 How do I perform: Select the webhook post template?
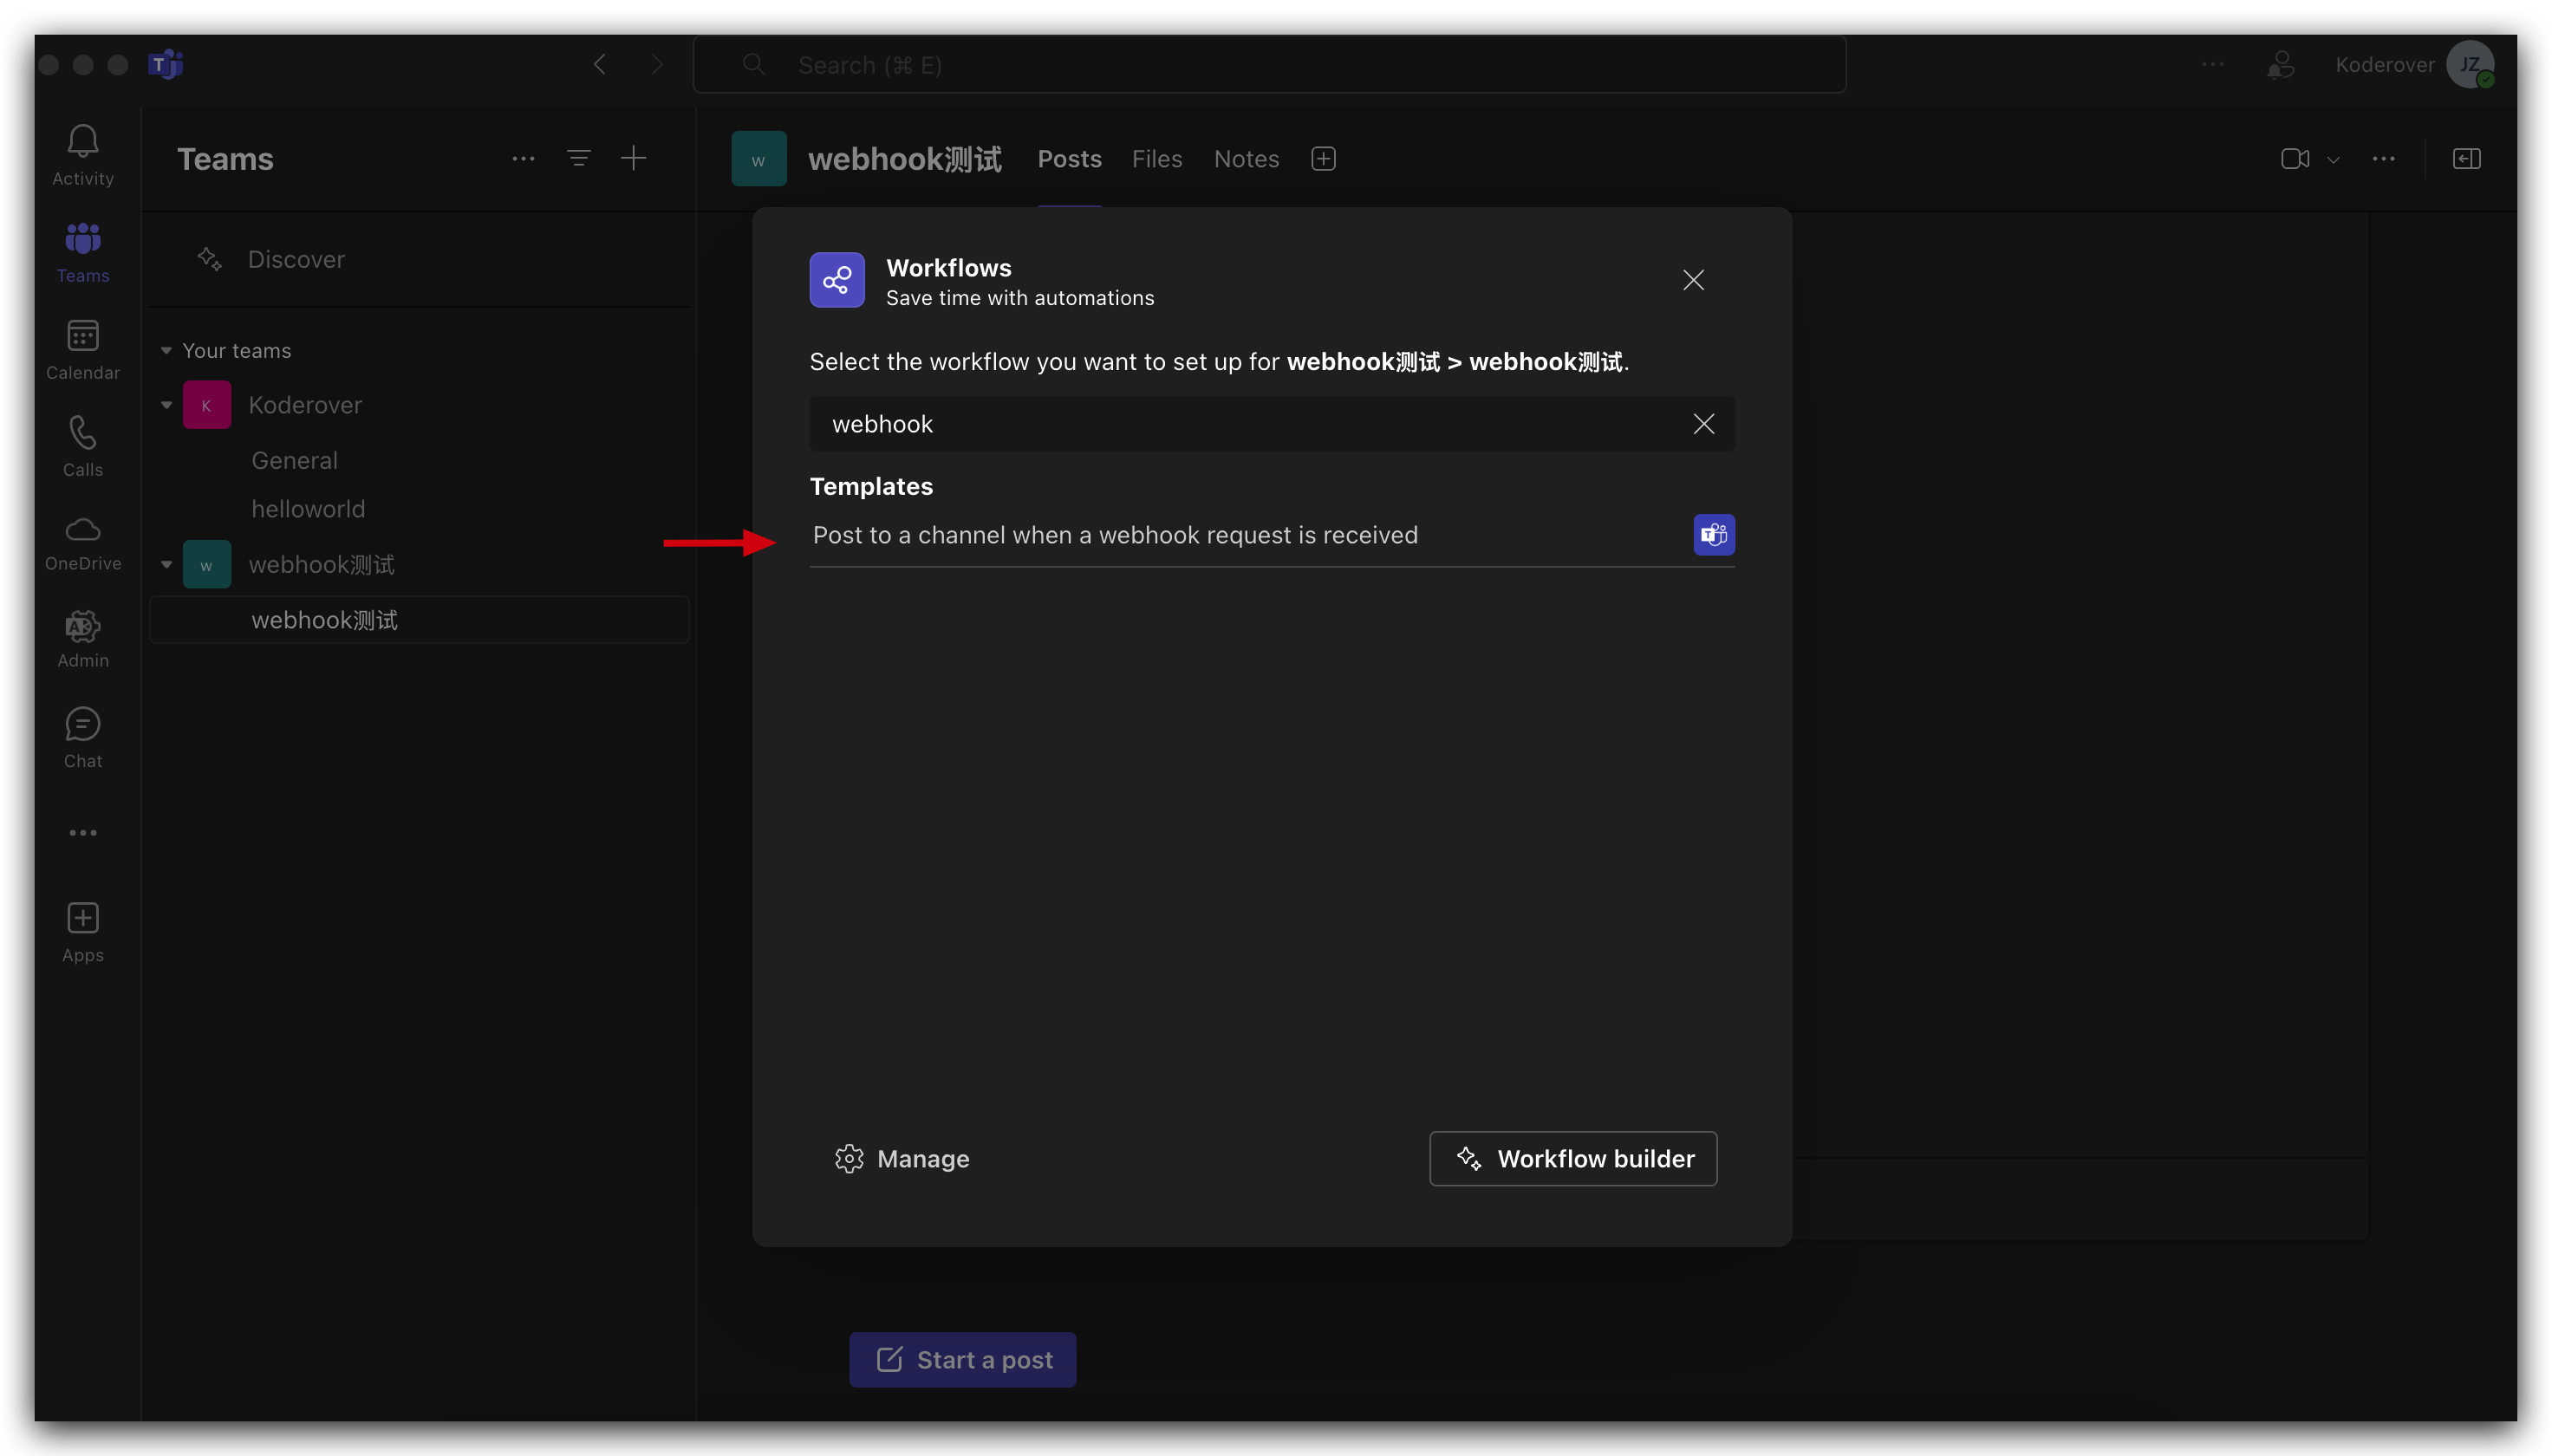(x=1115, y=535)
